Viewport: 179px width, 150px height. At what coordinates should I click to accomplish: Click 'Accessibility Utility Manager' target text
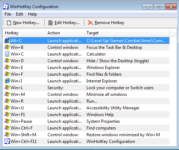pos(113,108)
